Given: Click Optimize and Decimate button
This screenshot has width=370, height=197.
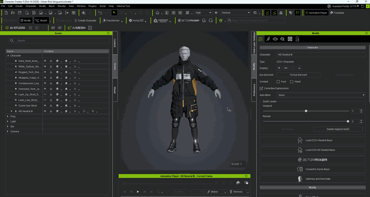Looking at the screenshot, I should click(x=313, y=179).
